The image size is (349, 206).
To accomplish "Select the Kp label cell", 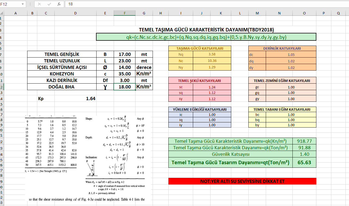I will click(x=46, y=99).
